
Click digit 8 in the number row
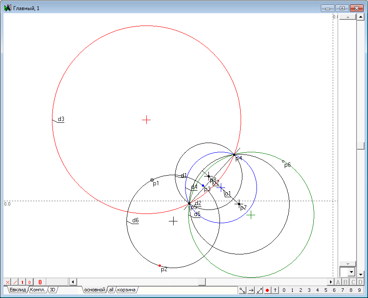351,290
